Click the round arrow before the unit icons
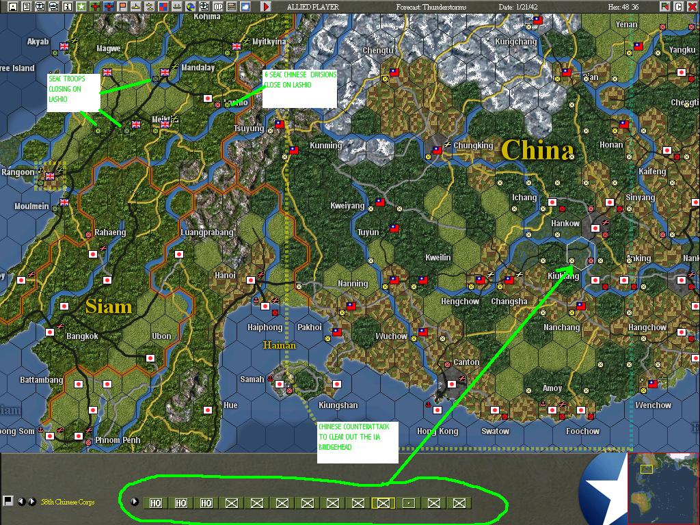Viewport: 700px width, 525px height. [x=135, y=501]
